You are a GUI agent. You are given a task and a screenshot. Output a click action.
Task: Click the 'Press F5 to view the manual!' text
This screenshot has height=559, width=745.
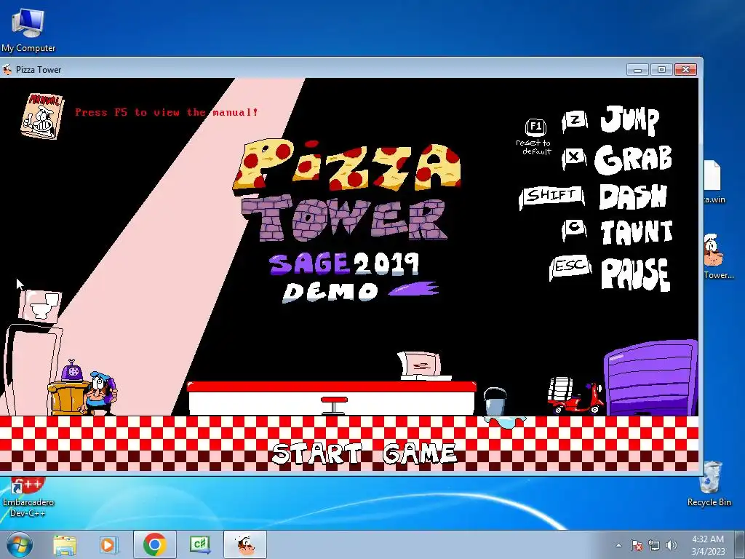[x=167, y=113]
